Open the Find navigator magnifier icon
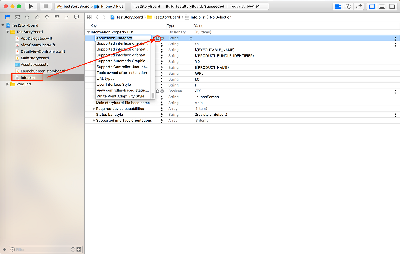Viewport: 400px width, 254px height. pyautogui.click(x=27, y=17)
